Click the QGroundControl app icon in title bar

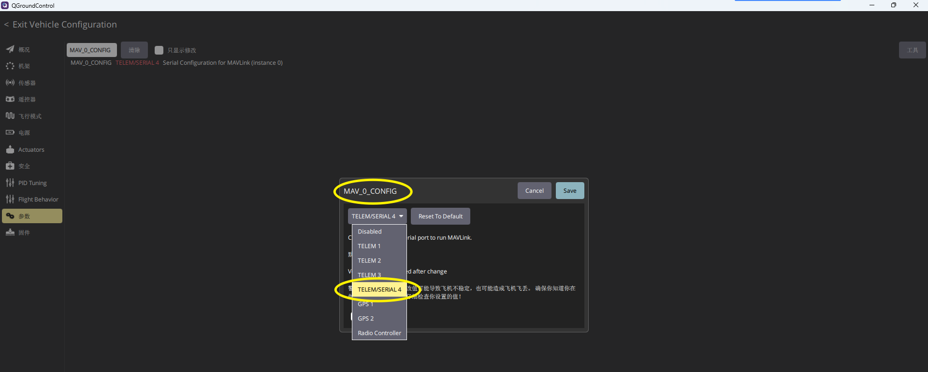[x=5, y=5]
